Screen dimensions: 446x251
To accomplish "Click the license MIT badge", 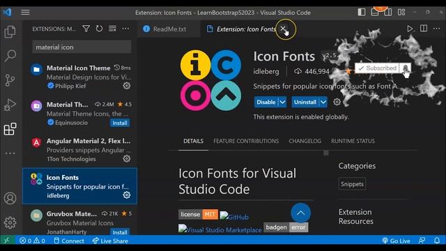I will click(x=198, y=214).
